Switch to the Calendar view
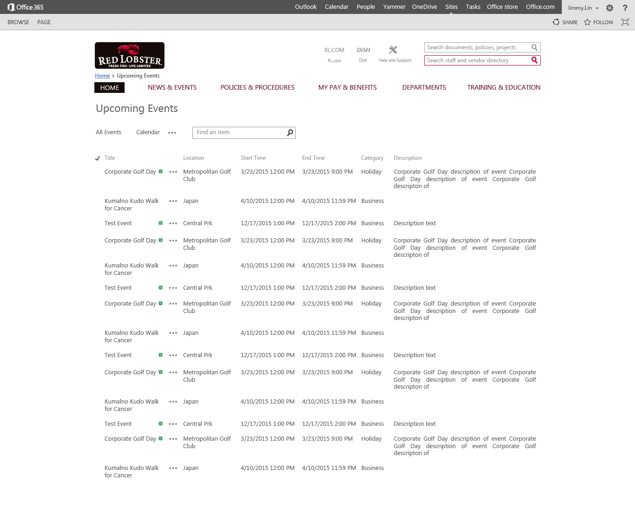Image resolution: width=635 pixels, height=515 pixels. pos(148,132)
